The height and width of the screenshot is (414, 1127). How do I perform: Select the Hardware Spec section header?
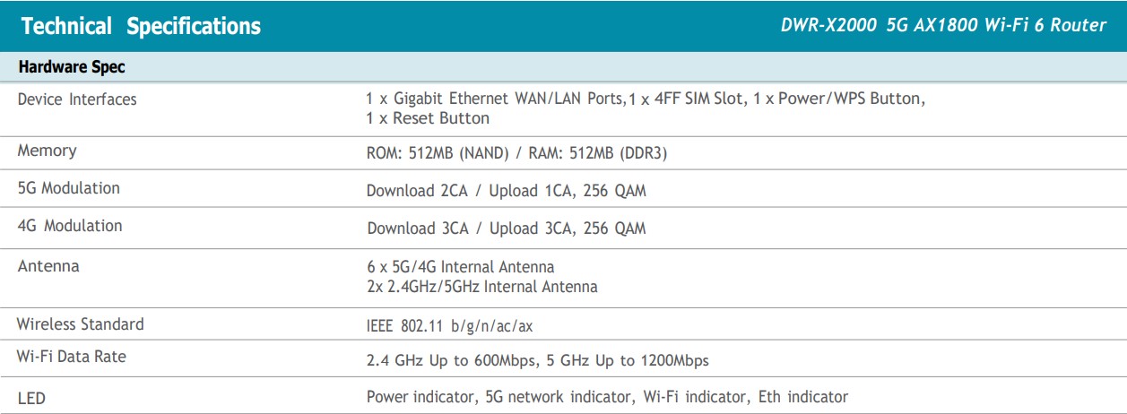(72, 67)
